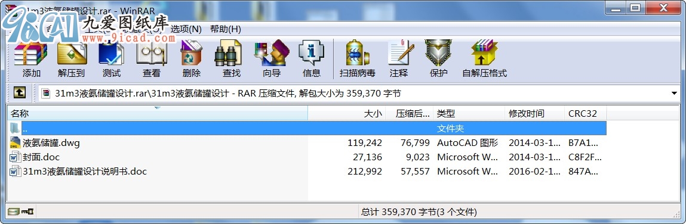Image resolution: width=686 pixels, height=224 pixels.
Task: Click the 解压到 (Extract To) toolbar icon
Action: click(x=71, y=60)
